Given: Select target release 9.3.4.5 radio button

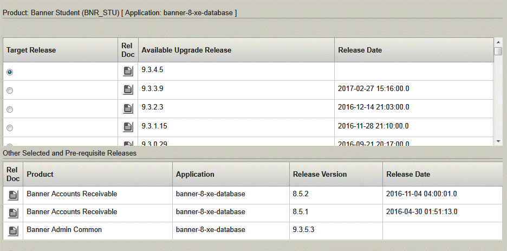Looking at the screenshot, I should (10, 72).
